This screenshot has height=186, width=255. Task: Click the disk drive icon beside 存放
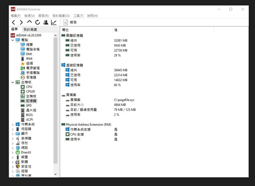[x=18, y=143]
